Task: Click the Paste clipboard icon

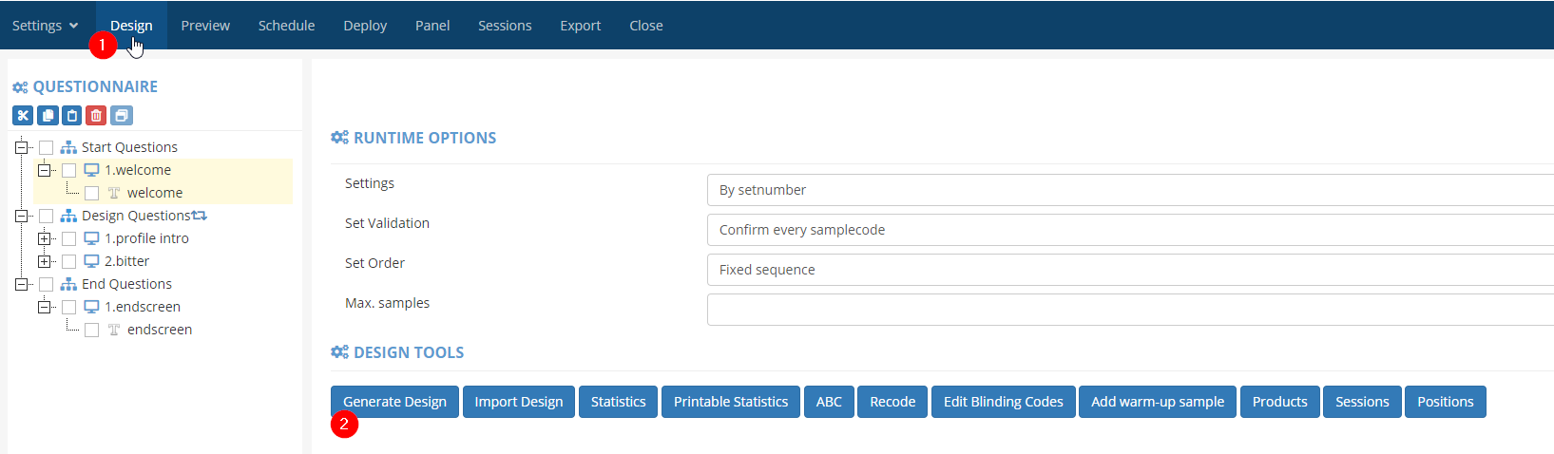Action: pyautogui.click(x=72, y=116)
